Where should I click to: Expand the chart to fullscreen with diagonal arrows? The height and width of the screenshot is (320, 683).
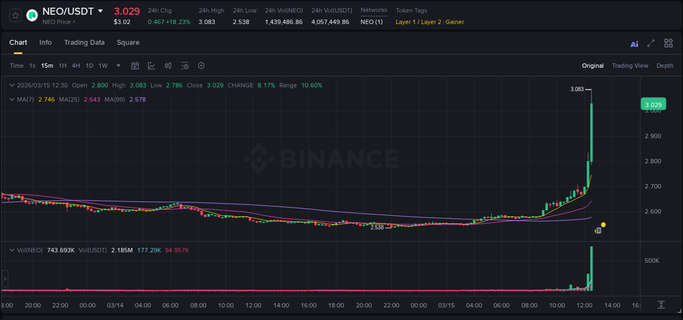[x=650, y=43]
